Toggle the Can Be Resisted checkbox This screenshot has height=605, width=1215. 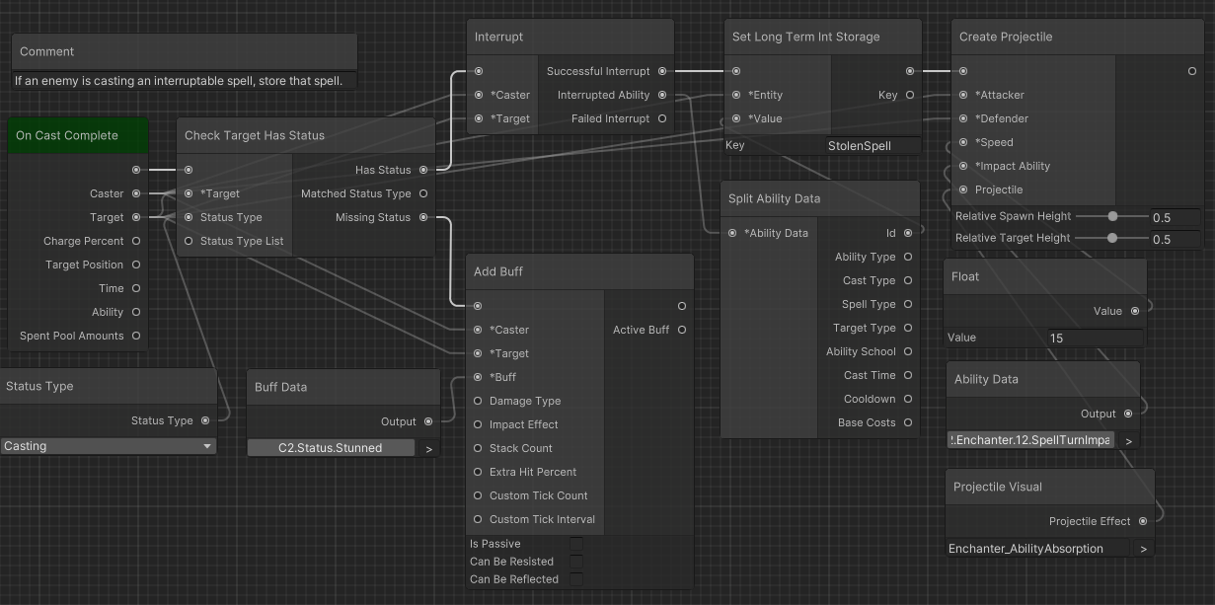(x=576, y=562)
